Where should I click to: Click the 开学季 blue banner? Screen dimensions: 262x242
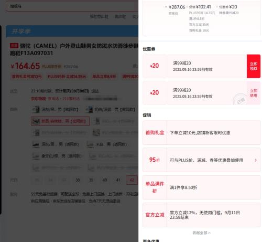(x=72, y=31)
